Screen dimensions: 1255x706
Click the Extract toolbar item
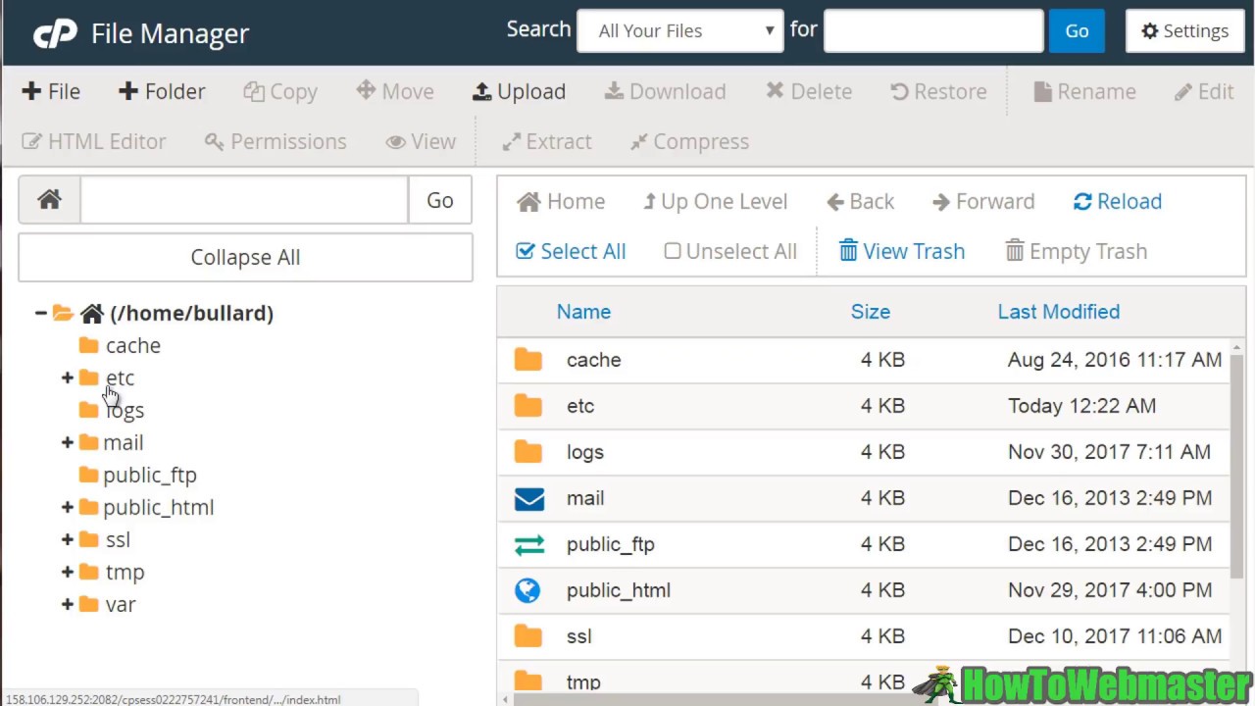547,141
